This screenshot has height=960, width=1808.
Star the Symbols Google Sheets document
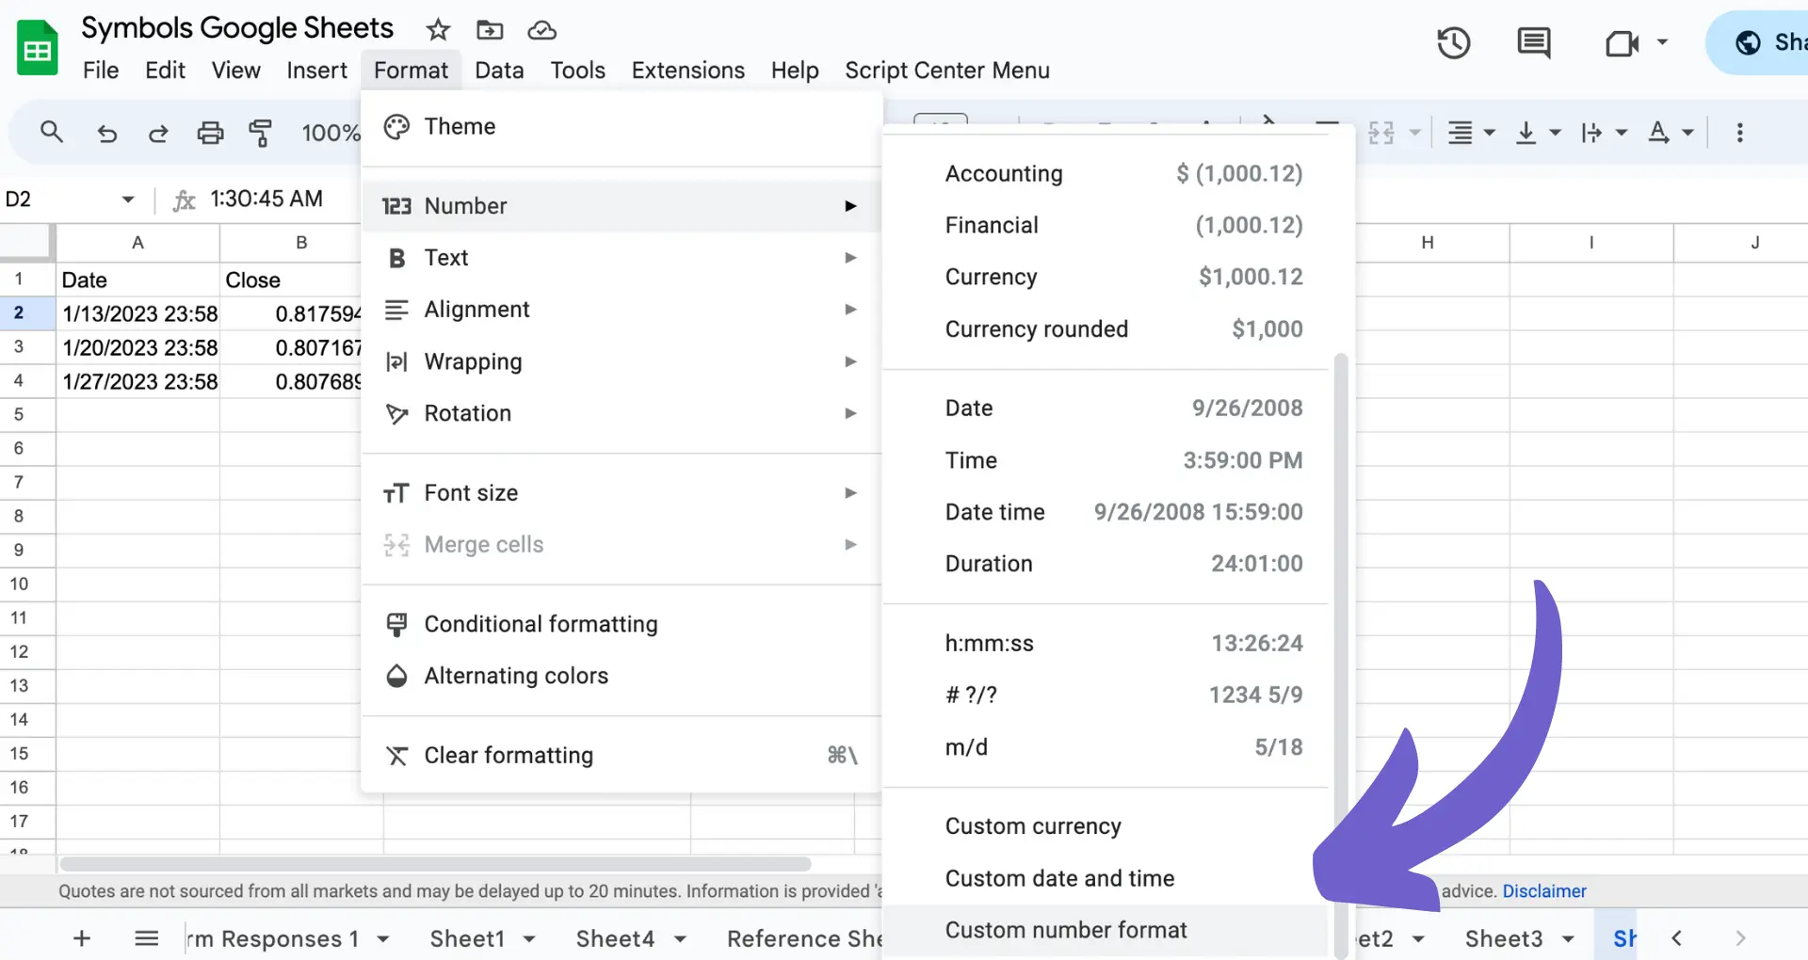click(x=438, y=30)
